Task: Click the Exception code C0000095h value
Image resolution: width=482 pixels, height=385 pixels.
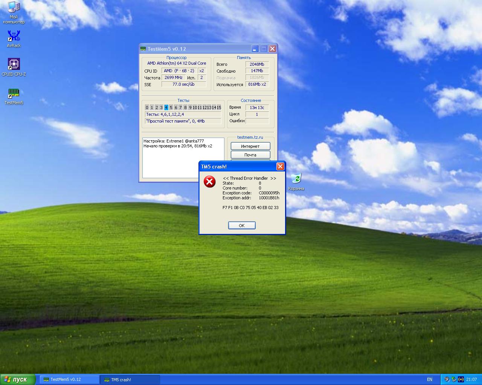Action: coord(269,193)
